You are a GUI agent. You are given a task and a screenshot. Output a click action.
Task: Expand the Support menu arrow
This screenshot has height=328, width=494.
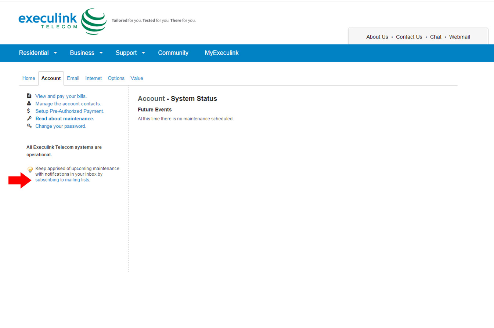[143, 53]
